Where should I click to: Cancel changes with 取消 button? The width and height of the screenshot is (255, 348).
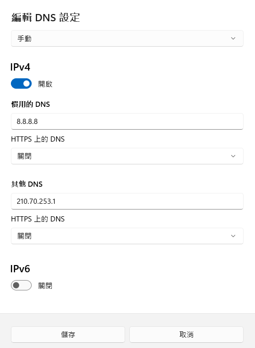tap(186, 335)
